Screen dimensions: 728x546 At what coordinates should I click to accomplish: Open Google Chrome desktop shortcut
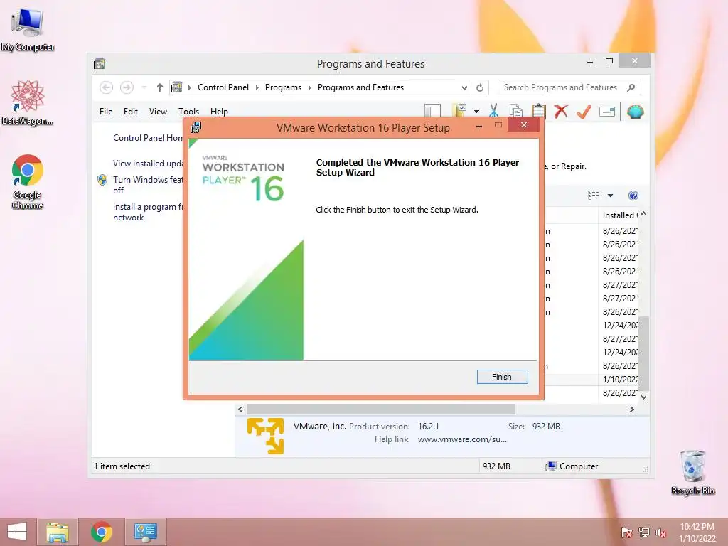coord(28,182)
